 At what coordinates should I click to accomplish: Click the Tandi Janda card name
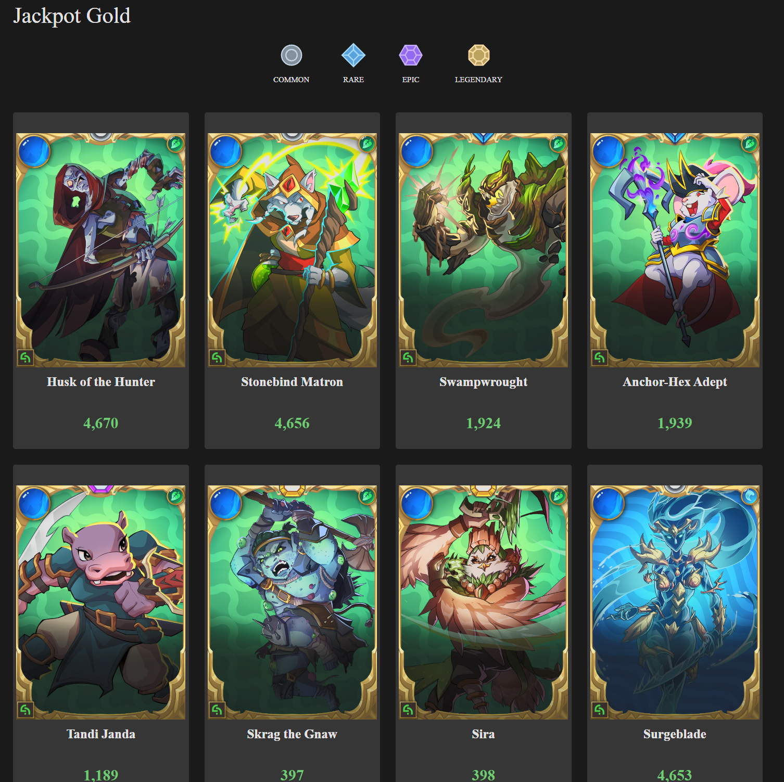tap(100, 734)
